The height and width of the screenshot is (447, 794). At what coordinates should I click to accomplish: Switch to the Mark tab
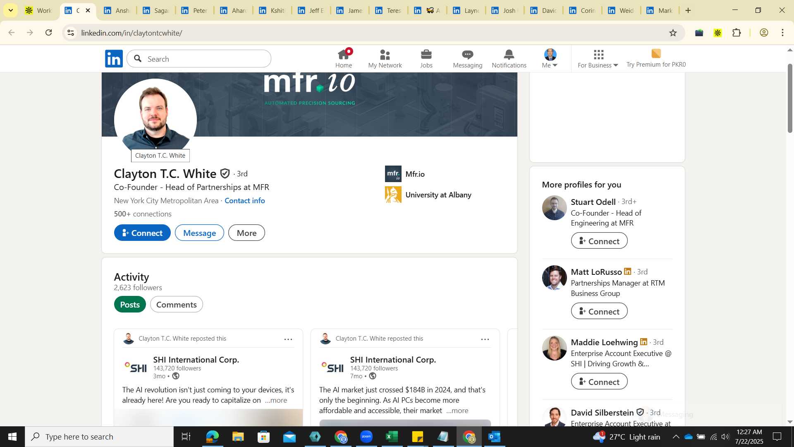(x=660, y=10)
